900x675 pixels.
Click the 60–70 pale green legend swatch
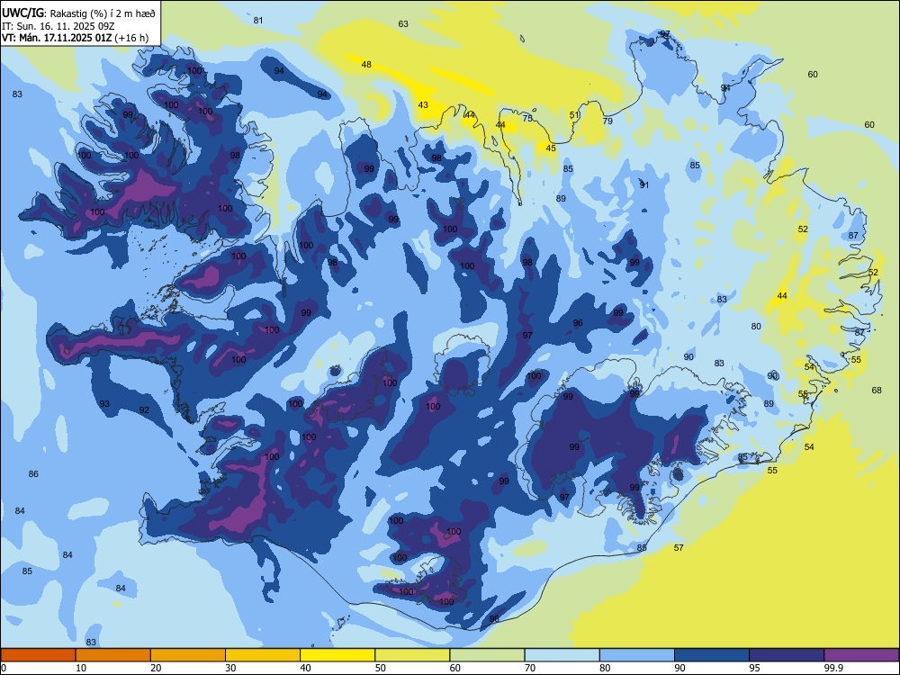[487, 655]
